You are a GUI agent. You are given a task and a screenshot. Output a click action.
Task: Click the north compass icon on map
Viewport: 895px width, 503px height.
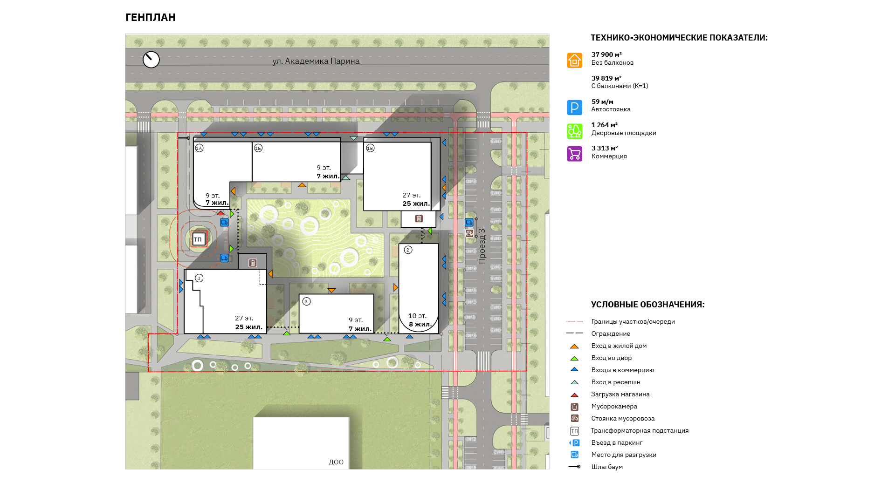coord(151,60)
